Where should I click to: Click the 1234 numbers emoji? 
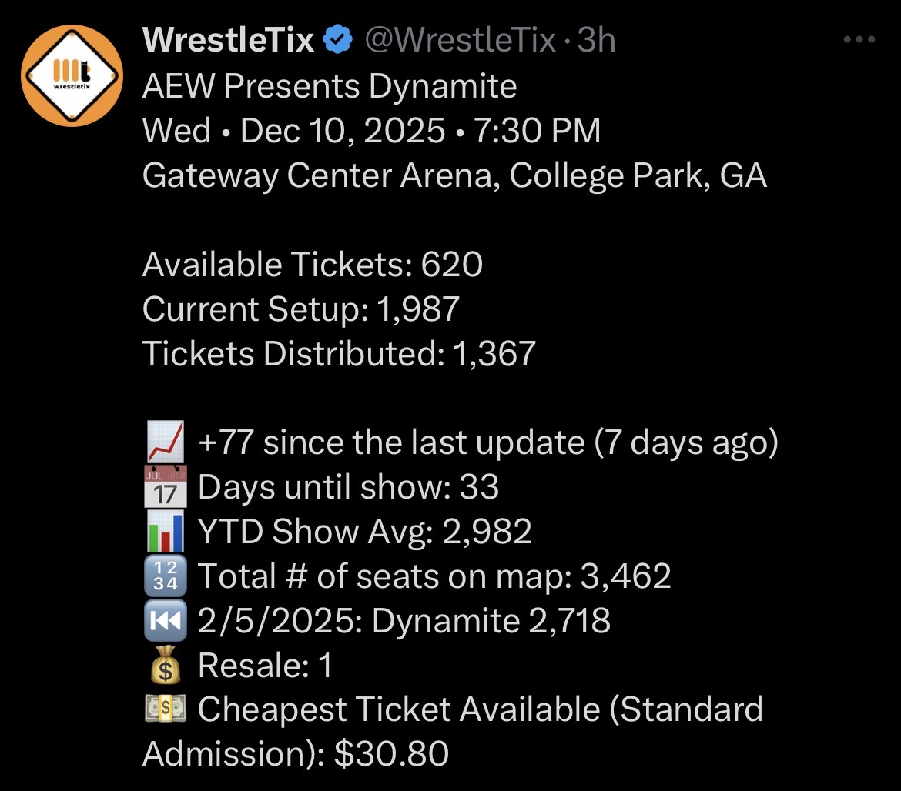(165, 576)
